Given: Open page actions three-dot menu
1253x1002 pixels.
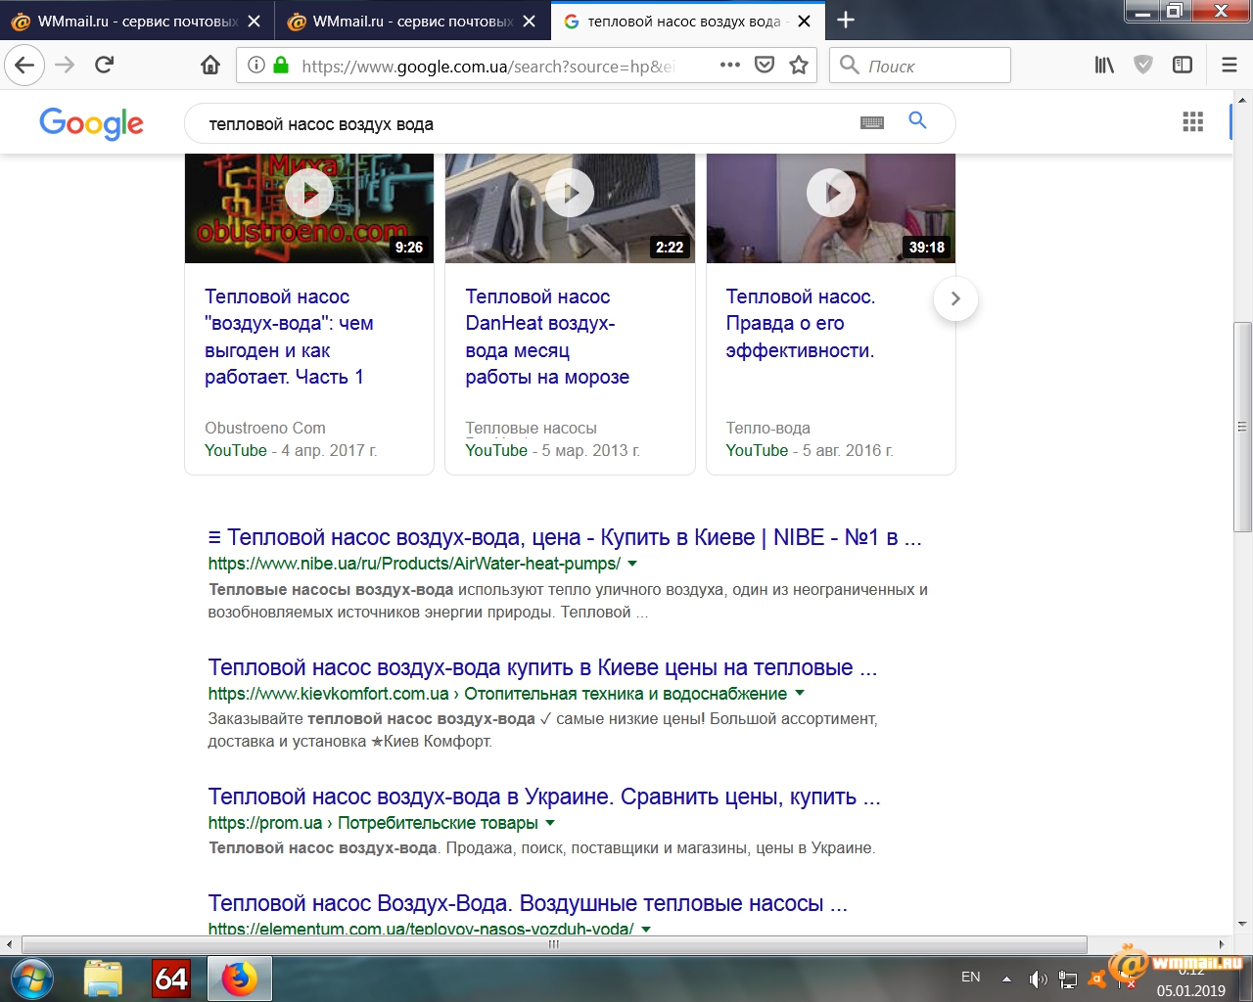Looking at the screenshot, I should tap(730, 66).
